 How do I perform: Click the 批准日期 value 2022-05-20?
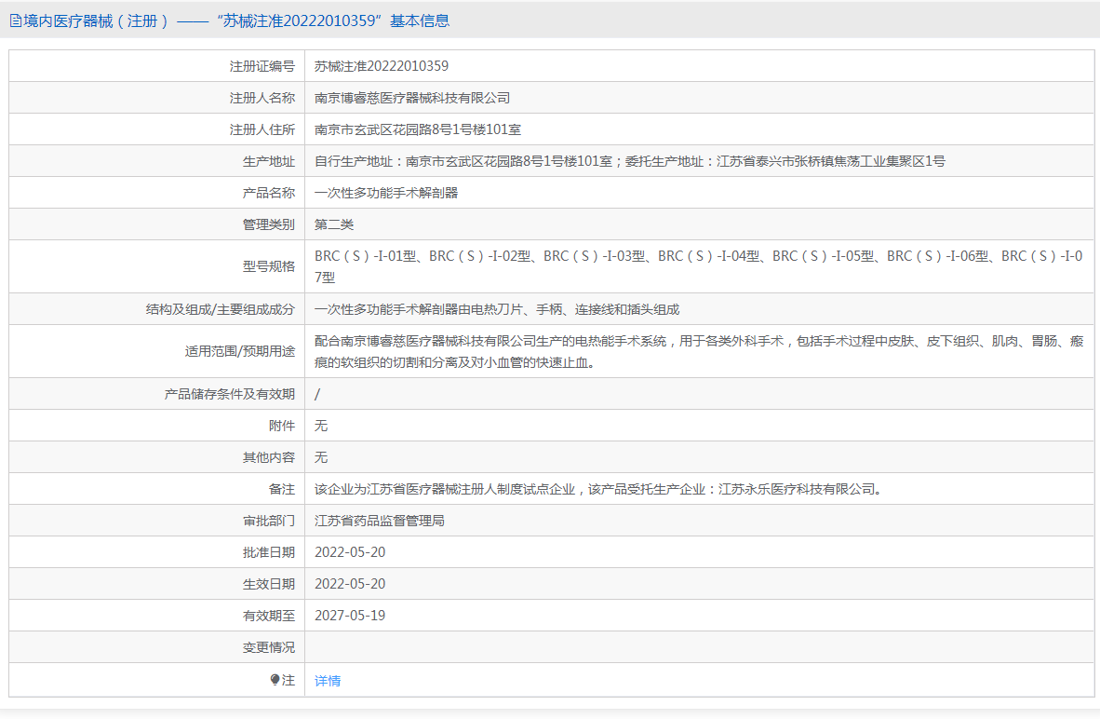click(350, 552)
